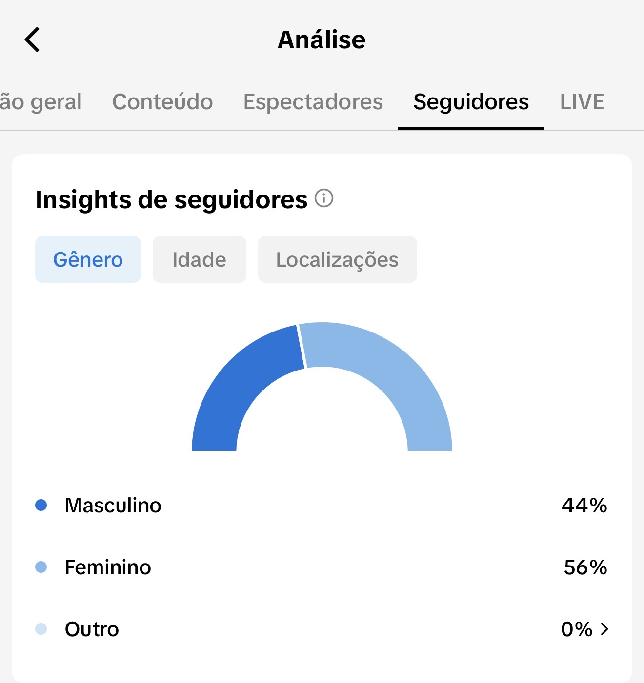644x683 pixels.
Task: Select the Localizações filter chip
Action: pos(338,259)
